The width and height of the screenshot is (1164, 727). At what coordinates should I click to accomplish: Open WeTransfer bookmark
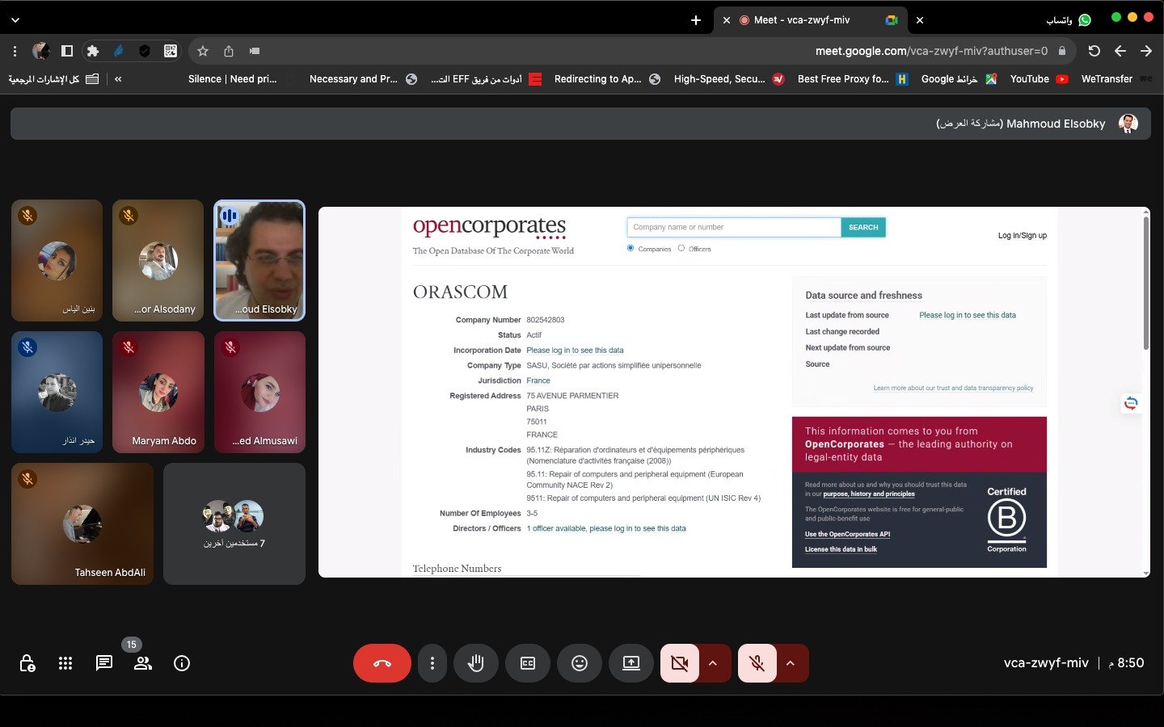(1116, 79)
